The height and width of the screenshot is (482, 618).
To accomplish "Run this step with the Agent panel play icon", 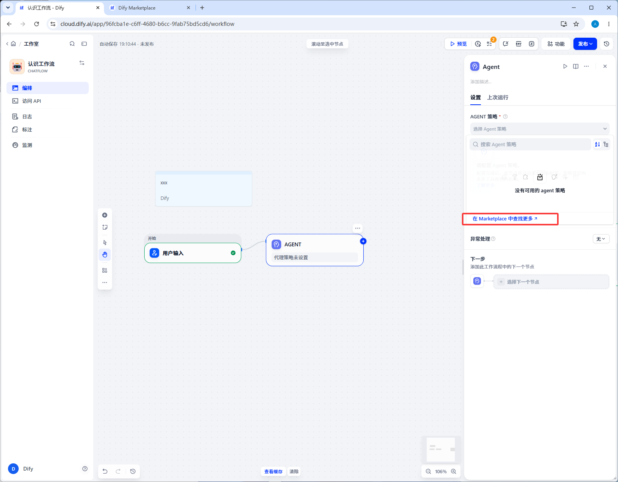I will pyautogui.click(x=565, y=66).
